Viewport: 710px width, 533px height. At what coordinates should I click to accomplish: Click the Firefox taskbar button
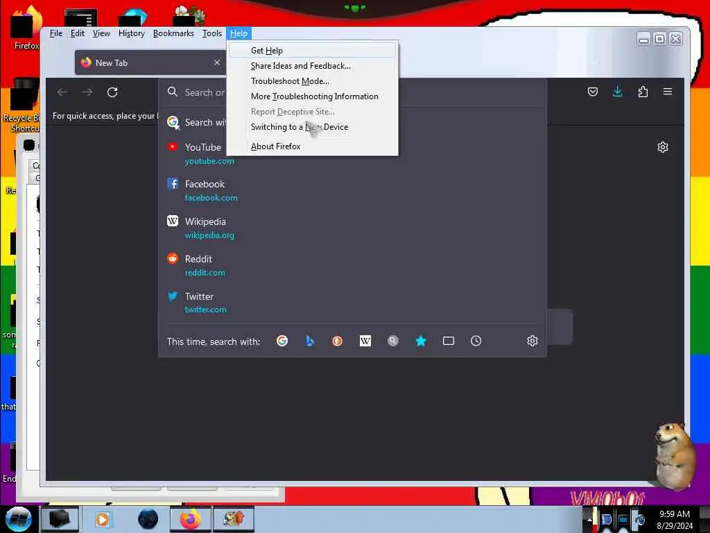(191, 519)
